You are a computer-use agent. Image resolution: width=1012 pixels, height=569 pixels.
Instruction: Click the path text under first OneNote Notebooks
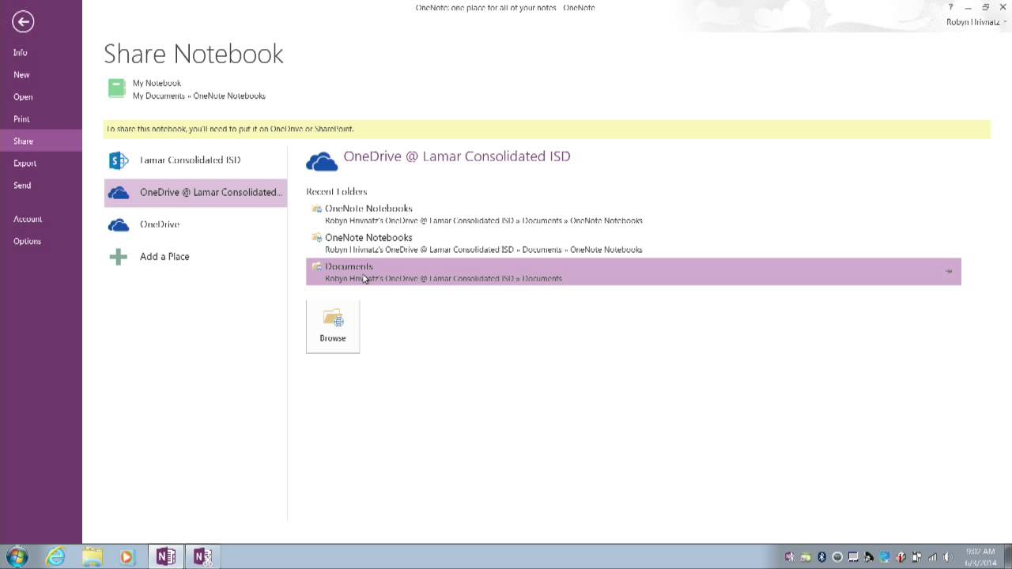484,220
